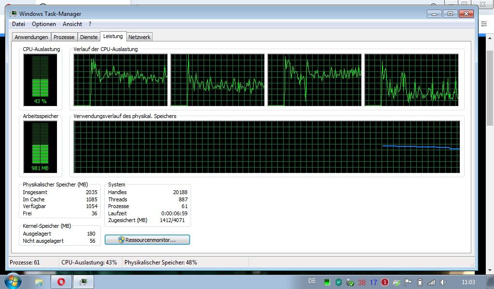Close the Windows Task-Manager window

(467, 14)
